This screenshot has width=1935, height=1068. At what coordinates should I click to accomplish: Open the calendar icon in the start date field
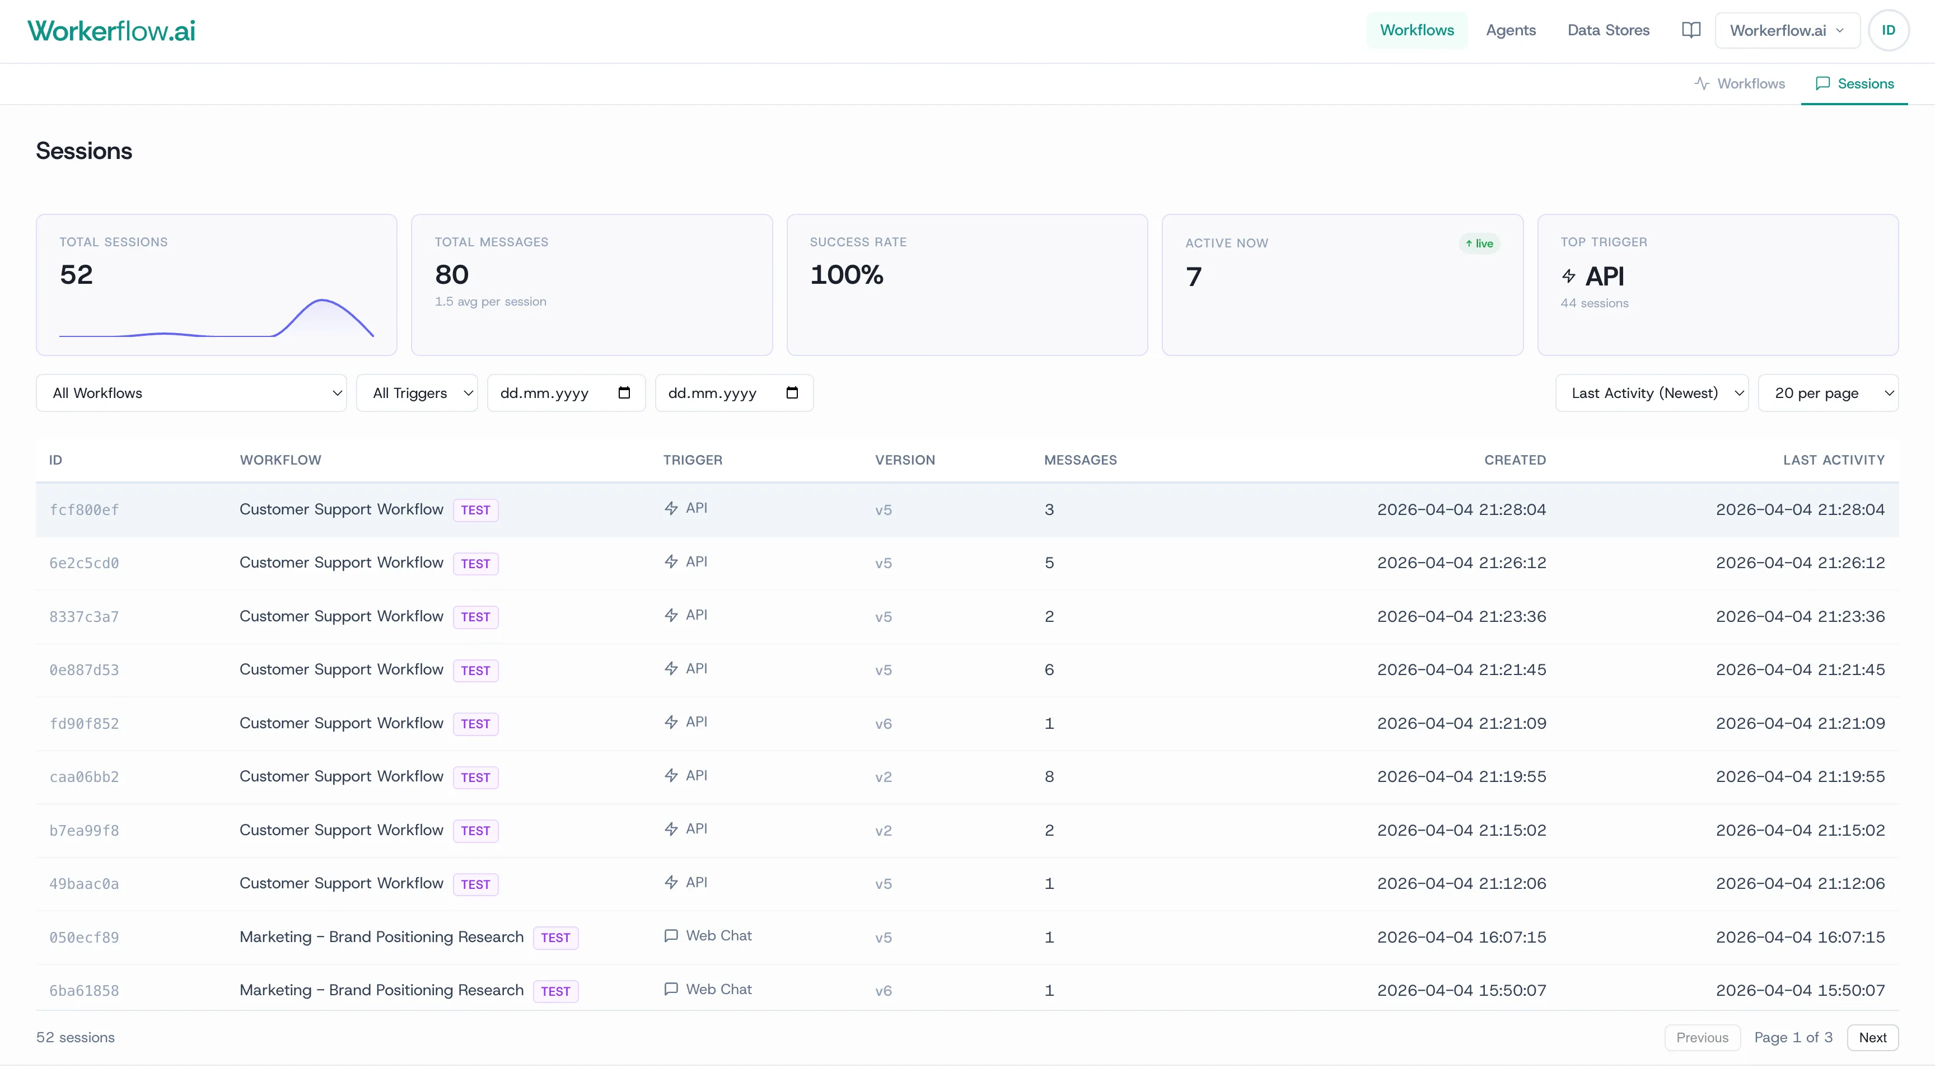624,392
